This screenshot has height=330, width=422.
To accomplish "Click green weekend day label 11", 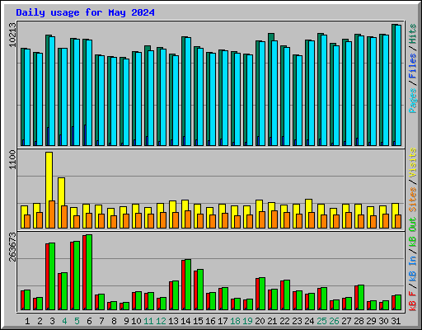I will click(x=148, y=321).
